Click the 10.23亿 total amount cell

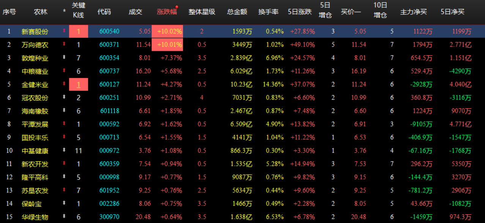tap(241, 84)
